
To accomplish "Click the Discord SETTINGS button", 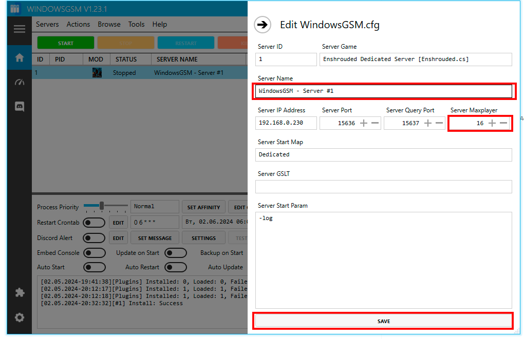I will pos(203,238).
